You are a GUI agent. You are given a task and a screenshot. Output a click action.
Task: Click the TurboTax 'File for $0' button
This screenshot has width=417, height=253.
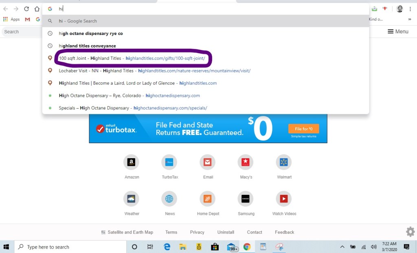pos(303,129)
